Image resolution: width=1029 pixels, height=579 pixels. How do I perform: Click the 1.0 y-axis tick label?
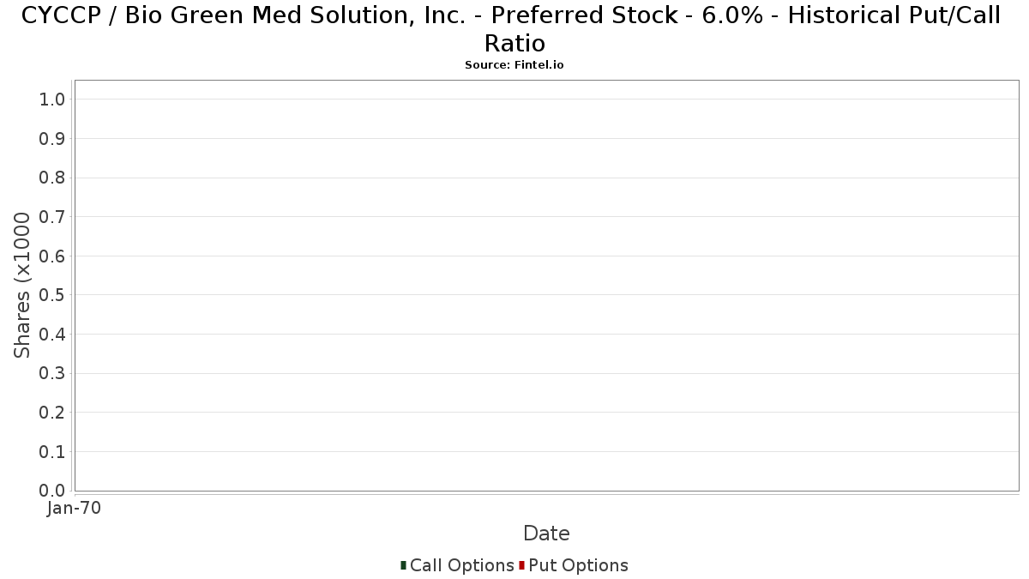52,100
